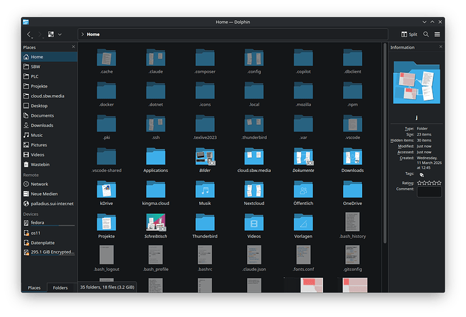
Task: Click Home in the location bar
Action: pyautogui.click(x=93, y=34)
